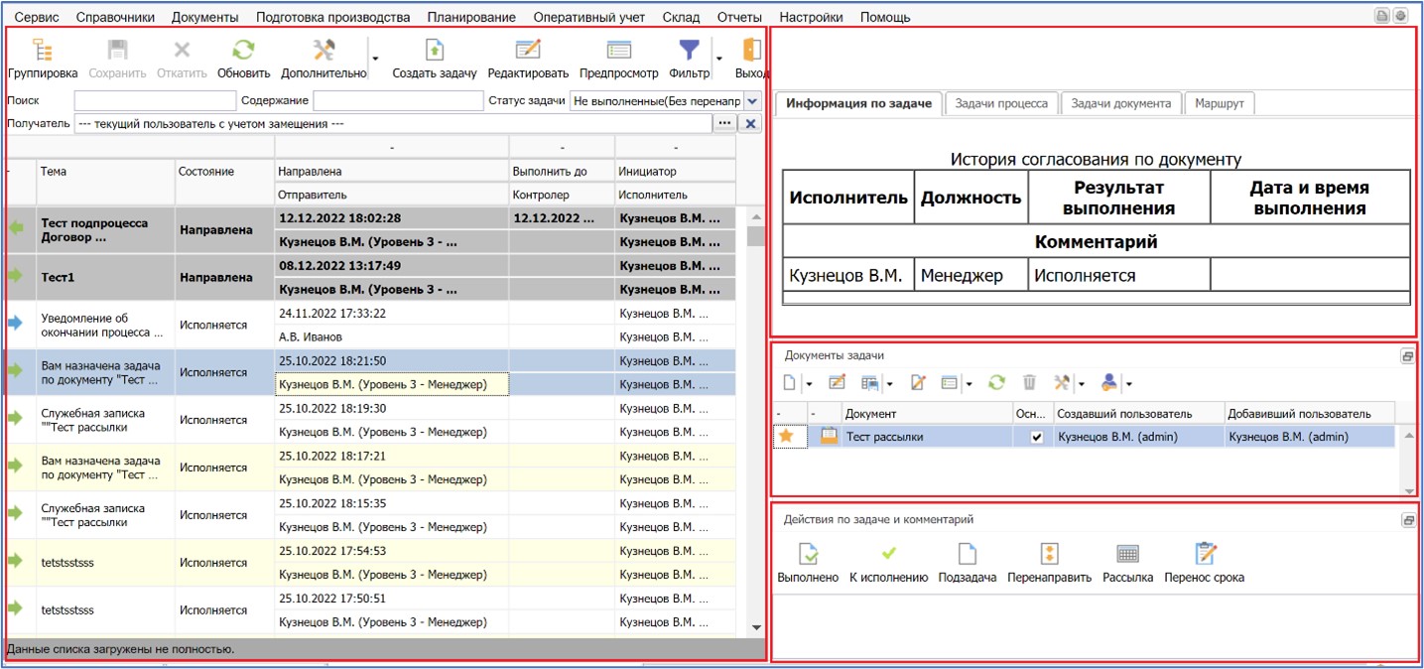This screenshot has width=1424, height=669.
Task: Click the Перенаправить action icon
Action: click(x=1049, y=555)
